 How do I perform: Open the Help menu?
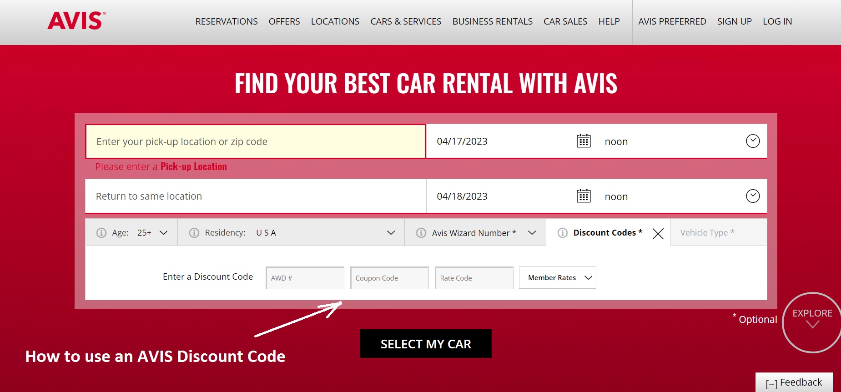click(x=609, y=21)
